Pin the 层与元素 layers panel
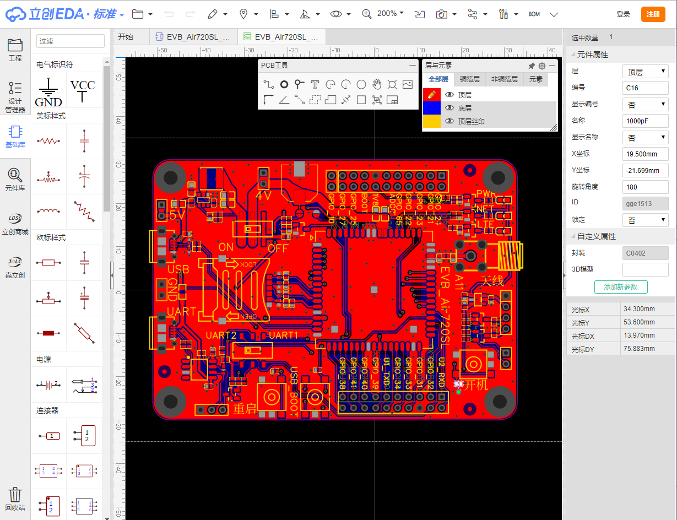Image resolution: width=677 pixels, height=520 pixels. (x=532, y=66)
